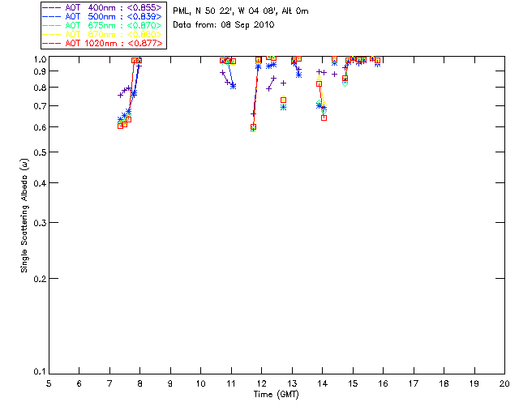Click the hour 14 label on time axis
The width and height of the screenshot is (519, 415).
coord(323,383)
